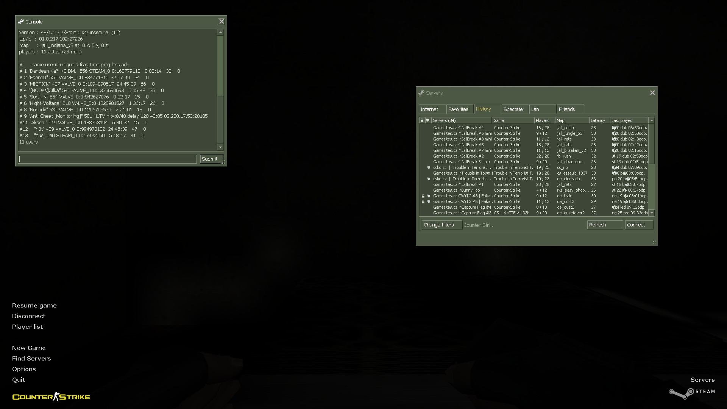Click the console command input field
727x409 pixels.
108,159
